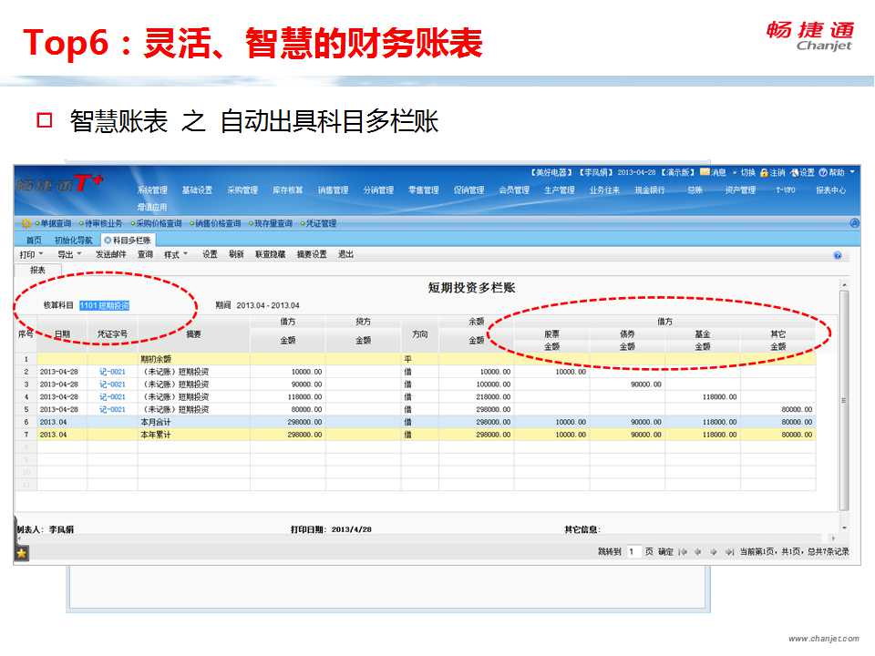Open 设置 gear icon in top header
This screenshot has width=875, height=656.
click(x=794, y=172)
